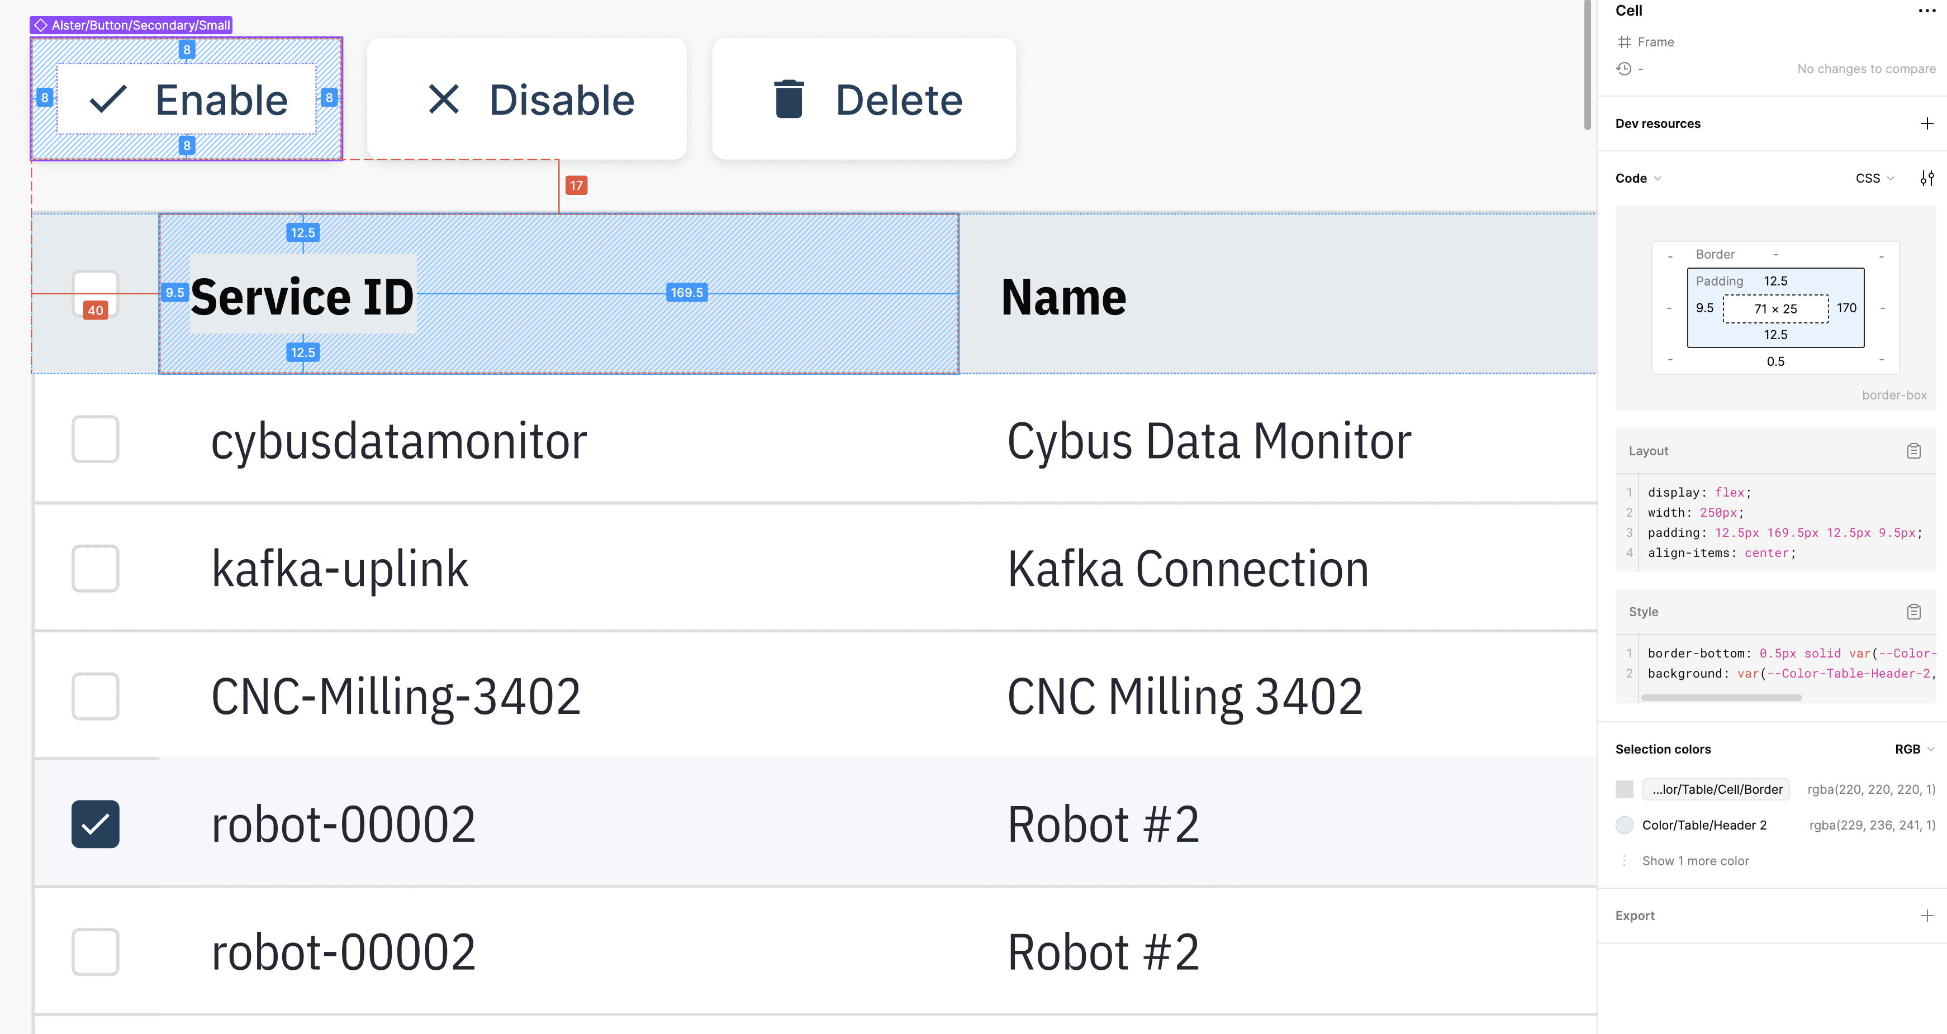The image size is (1947, 1034).
Task: Click the Color/Table/Header 2 name
Action: (1703, 825)
